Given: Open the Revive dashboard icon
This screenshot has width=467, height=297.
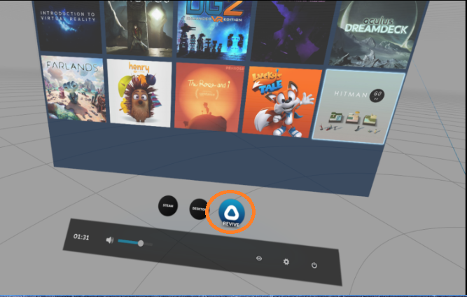Looking at the screenshot, I should [x=232, y=212].
